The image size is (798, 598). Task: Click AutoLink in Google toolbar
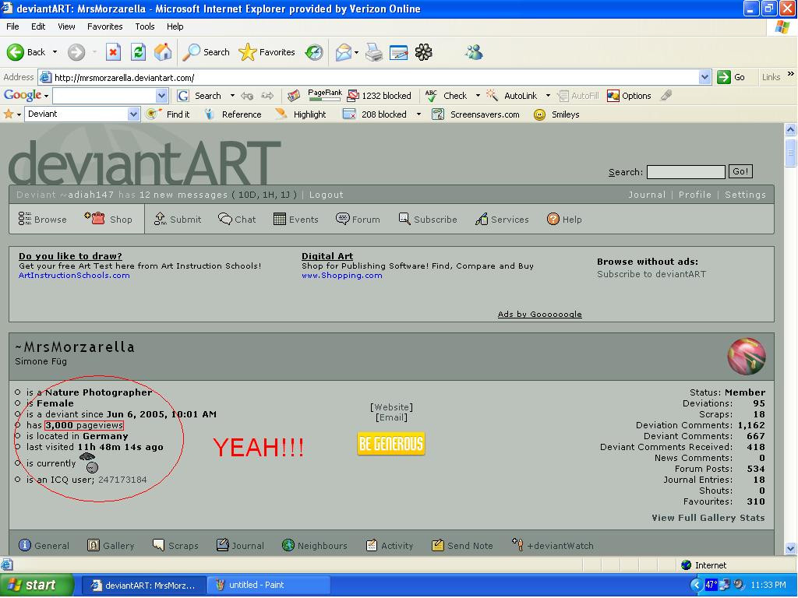512,96
